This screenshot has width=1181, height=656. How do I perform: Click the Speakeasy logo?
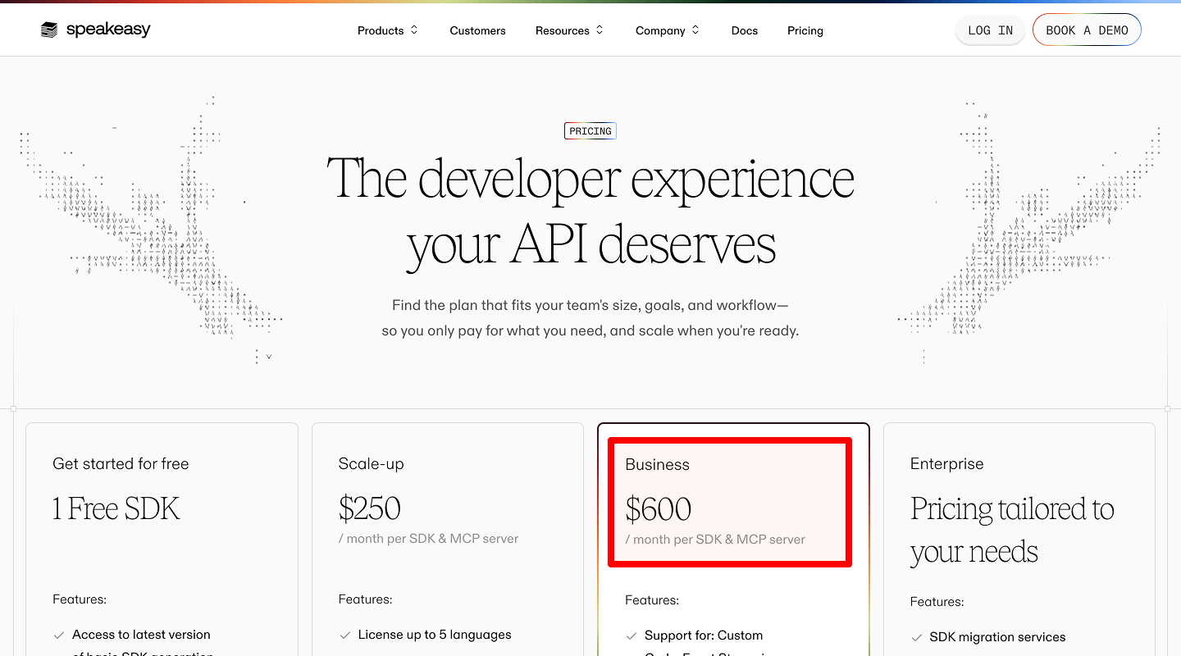(x=94, y=30)
